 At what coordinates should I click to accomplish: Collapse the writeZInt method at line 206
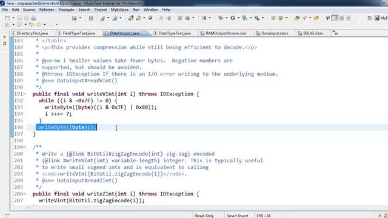coord(25,194)
